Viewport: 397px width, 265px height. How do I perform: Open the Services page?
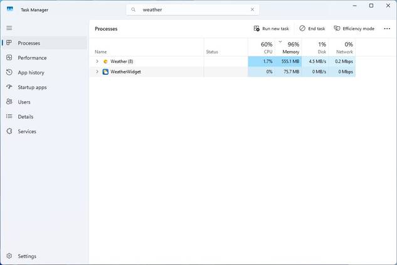click(x=27, y=131)
